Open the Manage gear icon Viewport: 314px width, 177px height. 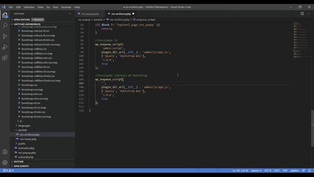coord(5,163)
